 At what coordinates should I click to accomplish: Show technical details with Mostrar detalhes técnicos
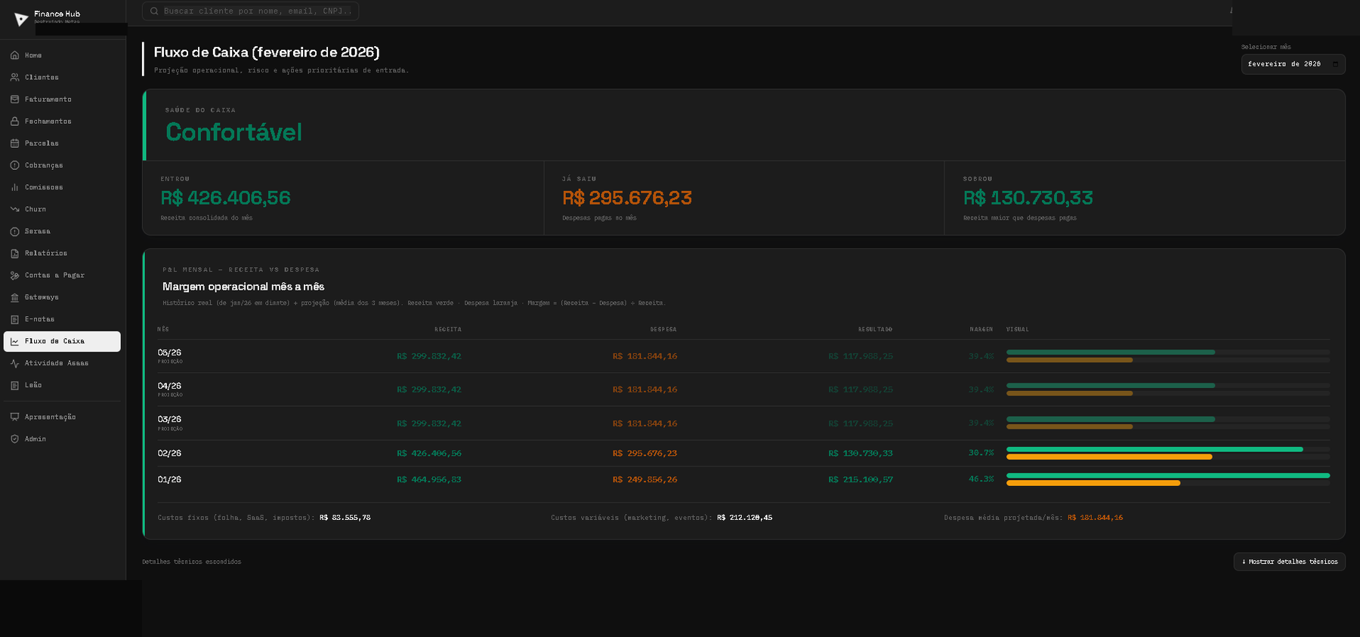1289,562
